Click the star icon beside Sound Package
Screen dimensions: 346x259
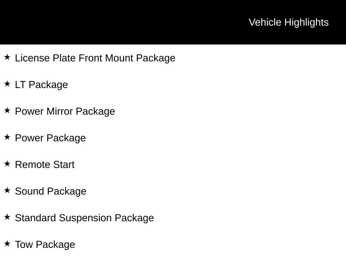[7, 191]
